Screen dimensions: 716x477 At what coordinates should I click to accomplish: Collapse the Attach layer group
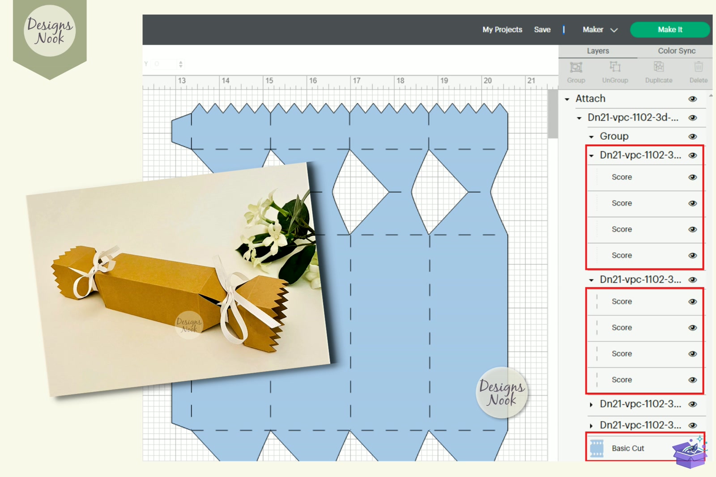point(567,99)
